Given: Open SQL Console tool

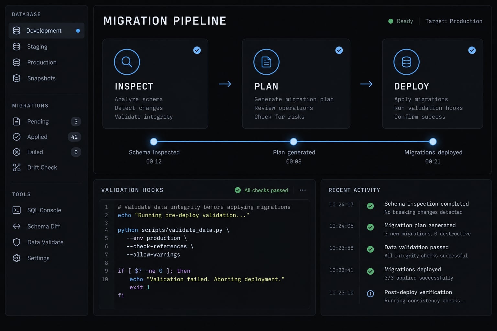Looking at the screenshot, I should pos(47,210).
